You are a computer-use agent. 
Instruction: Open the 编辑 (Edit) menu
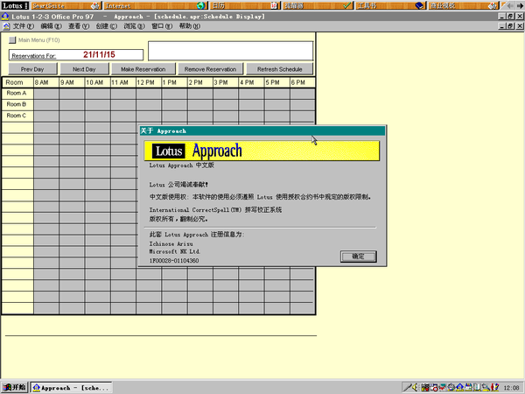click(52, 26)
